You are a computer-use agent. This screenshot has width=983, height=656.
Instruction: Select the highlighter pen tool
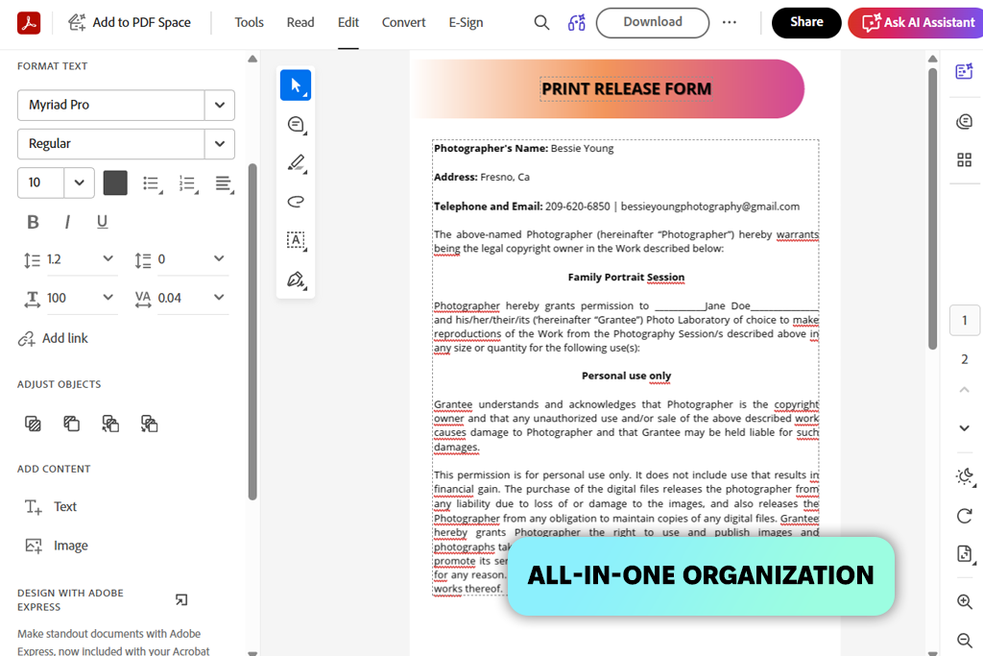(296, 163)
